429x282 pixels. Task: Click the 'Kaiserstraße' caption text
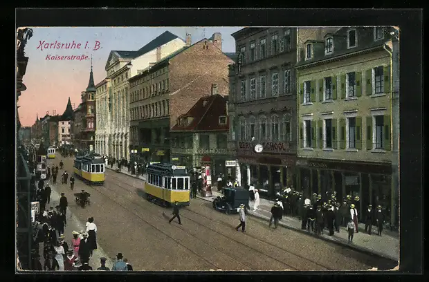(x=67, y=57)
